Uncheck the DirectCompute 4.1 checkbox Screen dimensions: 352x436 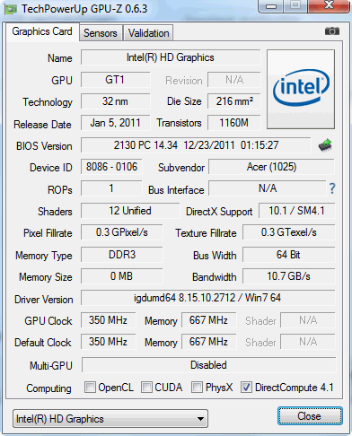pos(246,387)
